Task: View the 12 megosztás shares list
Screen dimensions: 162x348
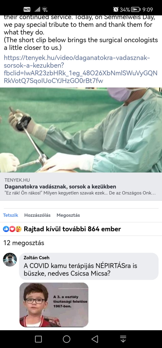Action: point(24,243)
